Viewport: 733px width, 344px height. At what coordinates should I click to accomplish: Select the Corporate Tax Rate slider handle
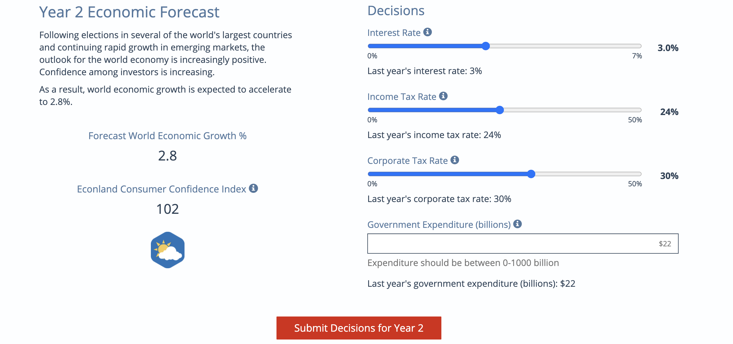[532, 173]
